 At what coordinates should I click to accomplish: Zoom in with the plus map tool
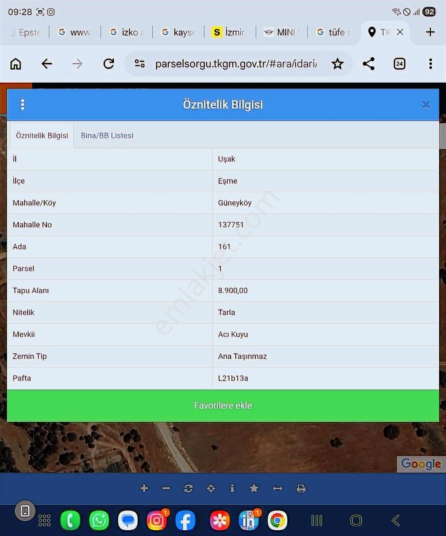point(144,488)
